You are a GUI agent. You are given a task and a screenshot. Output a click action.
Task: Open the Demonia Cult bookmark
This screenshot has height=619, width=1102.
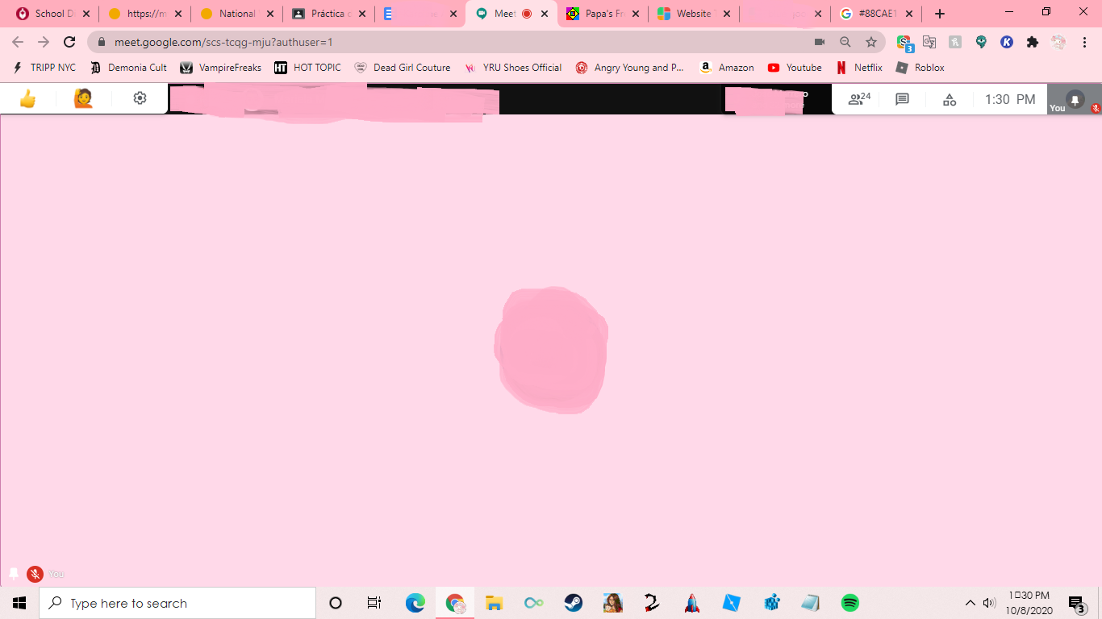[136, 68]
